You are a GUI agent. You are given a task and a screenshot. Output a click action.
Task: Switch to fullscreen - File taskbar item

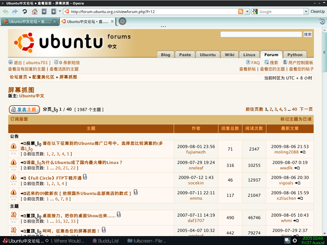tap(147, 241)
